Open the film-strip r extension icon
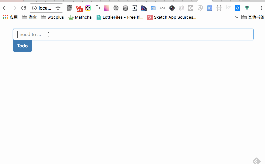The height and width of the screenshot is (164, 265). [135, 8]
